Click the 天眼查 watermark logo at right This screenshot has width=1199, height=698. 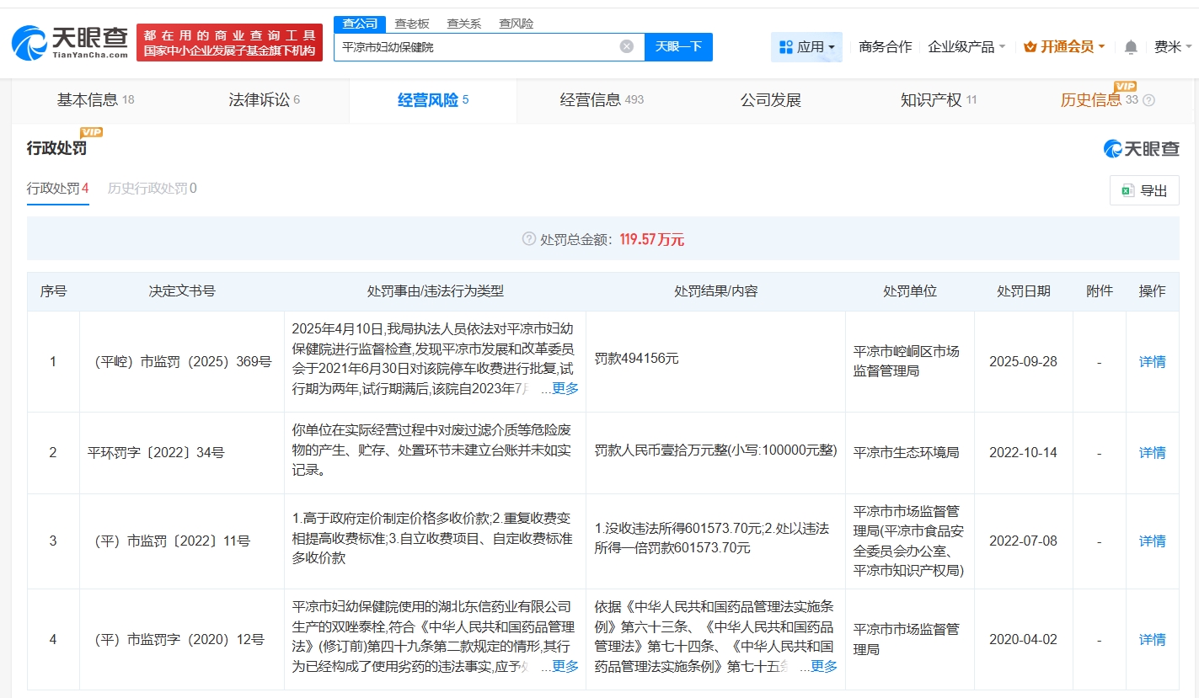point(1141,149)
